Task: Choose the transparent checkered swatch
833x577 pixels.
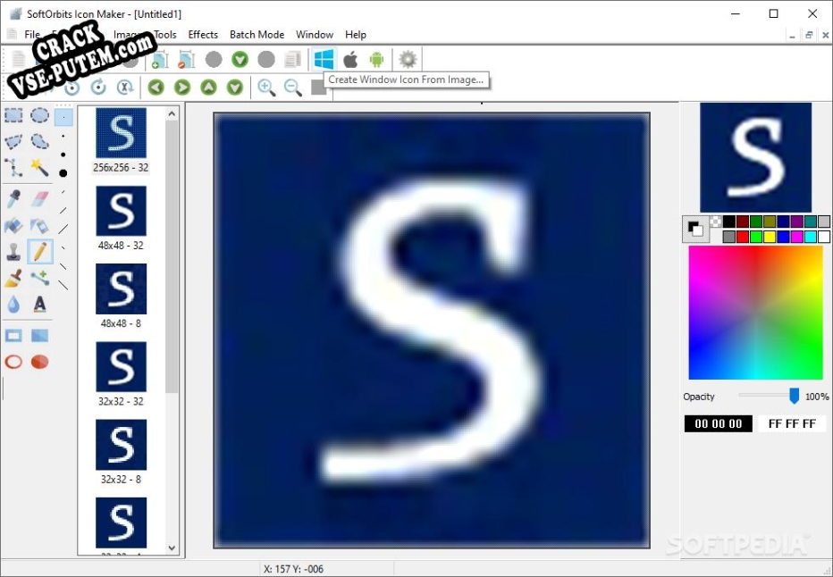Action: [716, 221]
